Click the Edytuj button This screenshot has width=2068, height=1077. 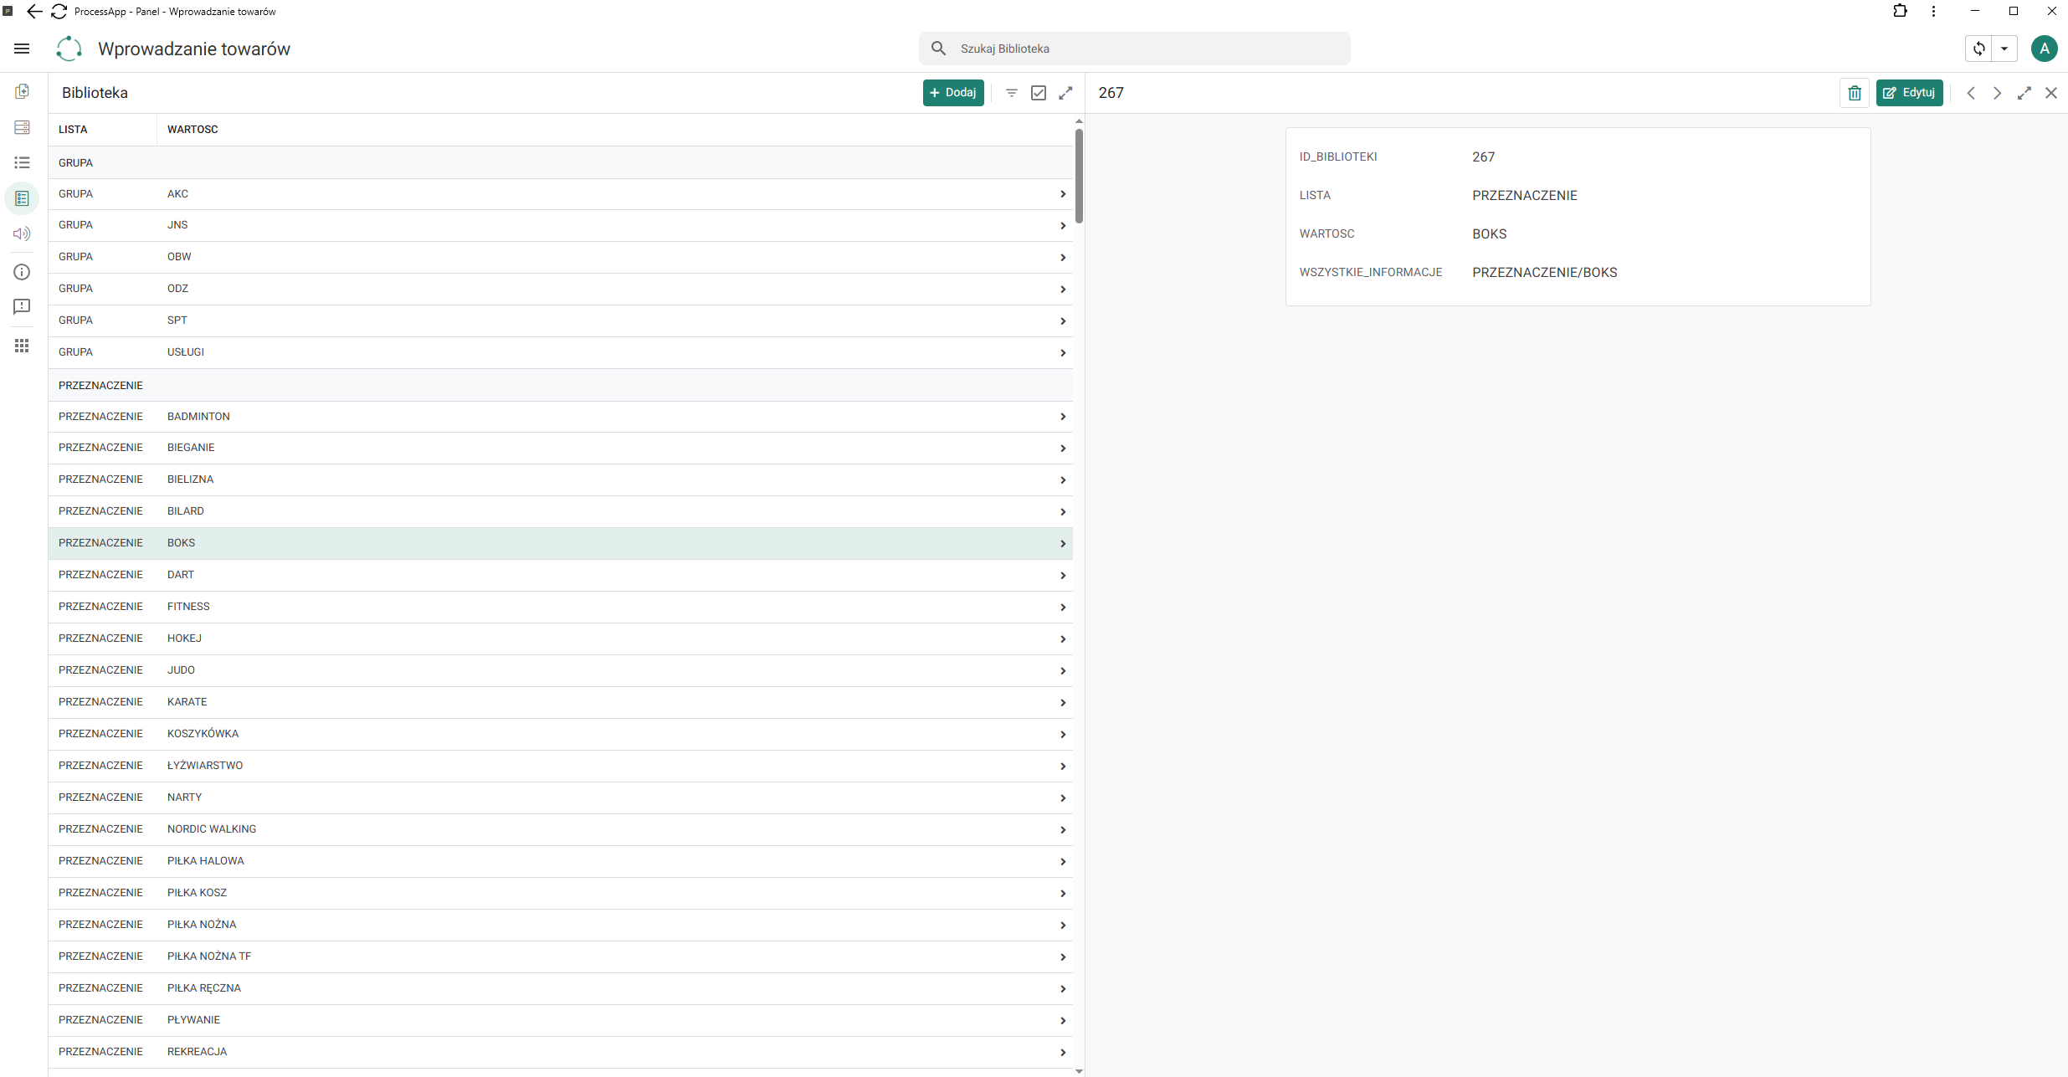[1909, 93]
